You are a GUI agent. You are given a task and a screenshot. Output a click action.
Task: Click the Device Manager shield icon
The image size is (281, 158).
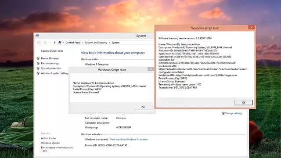click(x=38, y=58)
